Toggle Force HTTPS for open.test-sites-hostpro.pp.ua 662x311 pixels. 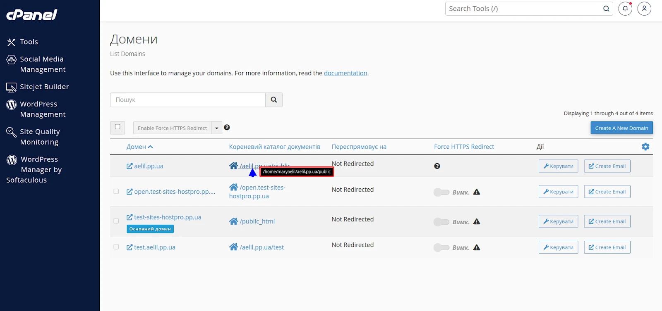(x=441, y=192)
